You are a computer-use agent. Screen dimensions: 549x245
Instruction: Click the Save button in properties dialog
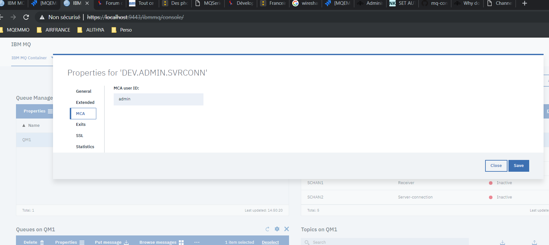[519, 166]
